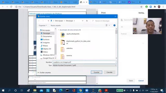Click the volume icon in system tray
The height and width of the screenshot is (93, 166).
tap(143, 90)
